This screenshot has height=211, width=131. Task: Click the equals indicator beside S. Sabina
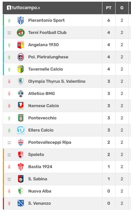click(x=9, y=179)
